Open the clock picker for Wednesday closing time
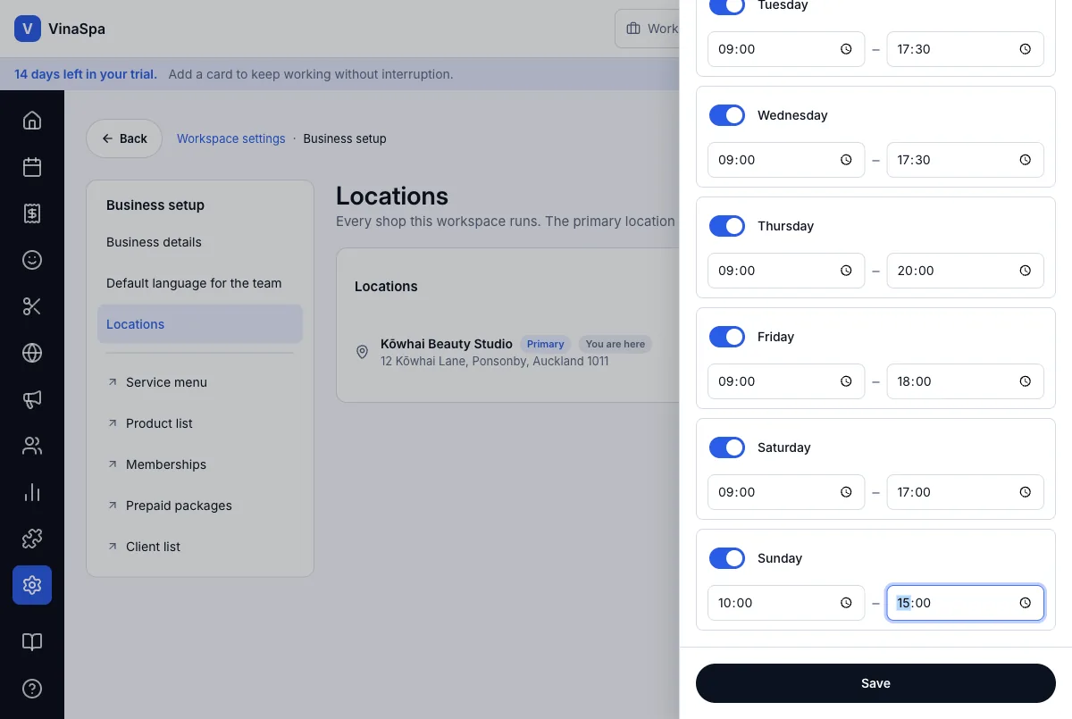Screen dimensions: 1072x719 coord(1026,160)
